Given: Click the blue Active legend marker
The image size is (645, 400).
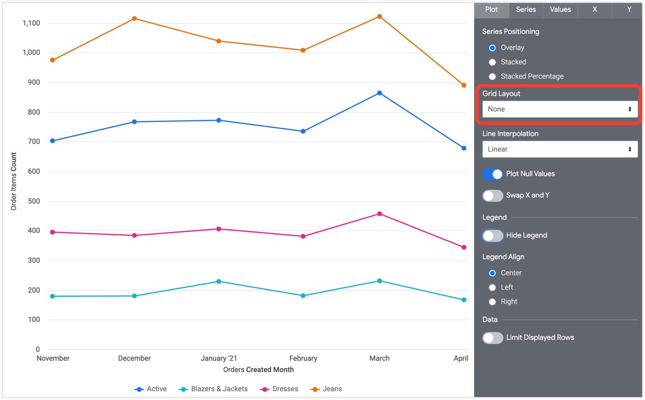Looking at the screenshot, I should coord(139,389).
